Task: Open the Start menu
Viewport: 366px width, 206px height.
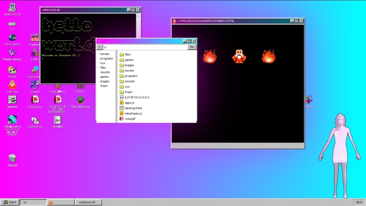Action: click(10, 202)
